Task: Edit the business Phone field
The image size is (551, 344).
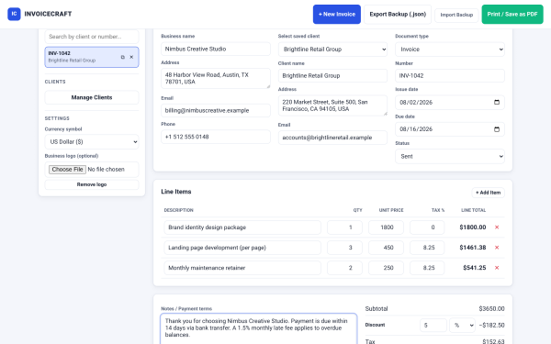Action: tap(216, 137)
